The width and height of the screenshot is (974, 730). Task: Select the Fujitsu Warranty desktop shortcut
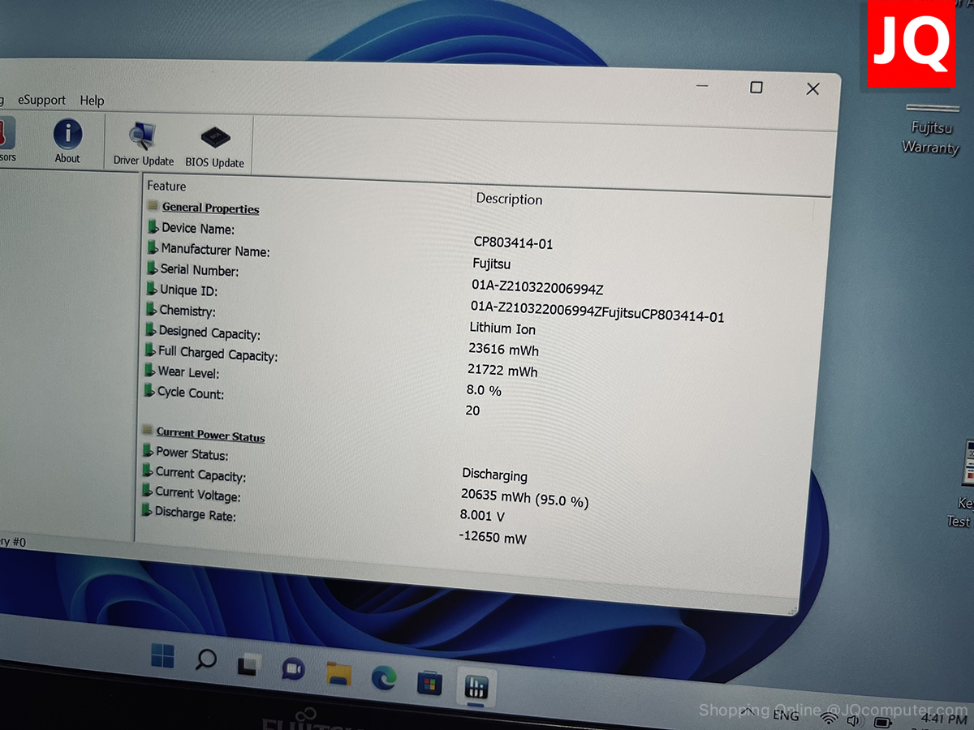(x=929, y=128)
